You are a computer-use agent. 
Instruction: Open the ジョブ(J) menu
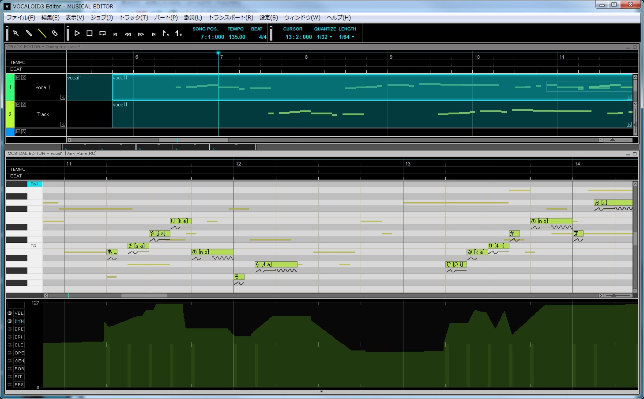click(x=102, y=18)
